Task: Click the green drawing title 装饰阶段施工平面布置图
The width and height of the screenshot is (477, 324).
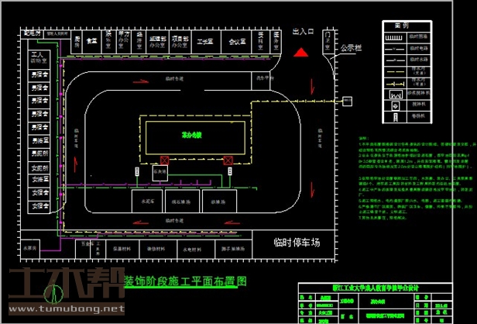Action: click(x=185, y=281)
